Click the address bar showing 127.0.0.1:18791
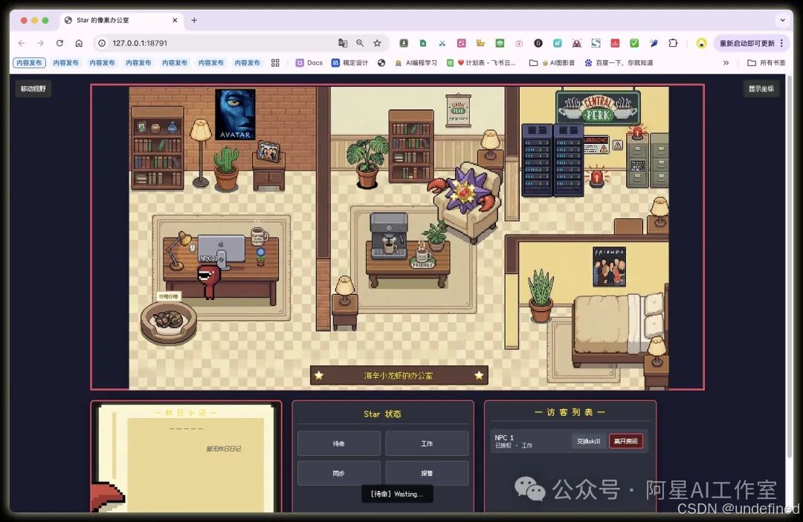This screenshot has height=522, width=803. point(215,44)
